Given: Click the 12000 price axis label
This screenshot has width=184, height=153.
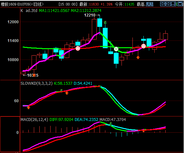Looking at the screenshot, I should coord(13,22).
